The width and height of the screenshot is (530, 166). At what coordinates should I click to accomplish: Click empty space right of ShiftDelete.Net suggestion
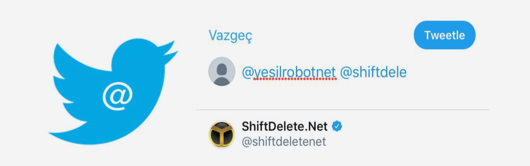[418, 134]
